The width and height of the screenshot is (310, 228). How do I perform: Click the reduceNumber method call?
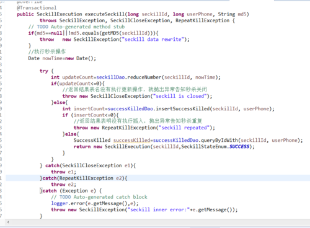tap(144, 77)
